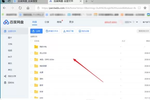This screenshot has width=150, height=100.
Task: Toggle the select-all files checkbox
Action: point(31,41)
